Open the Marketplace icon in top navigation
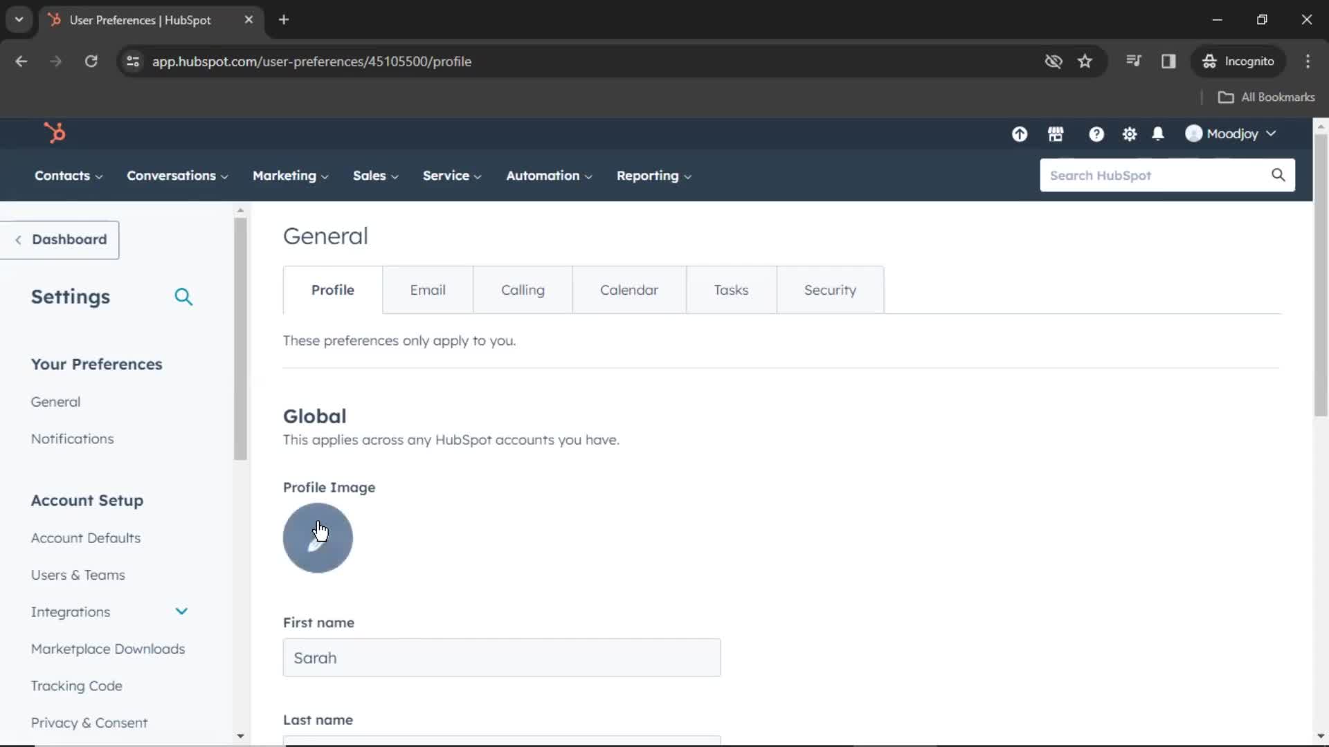This screenshot has height=747, width=1329. point(1055,134)
